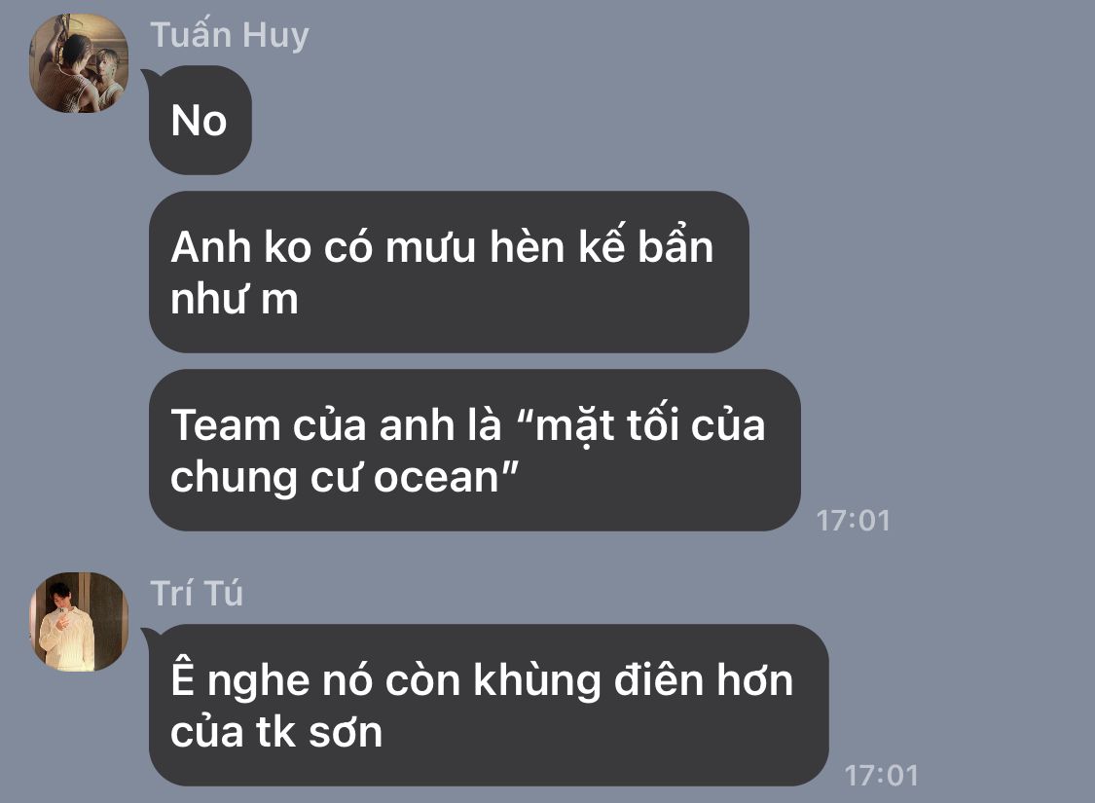Tap the sender name Tuấn Huy
The width and height of the screenshot is (1095, 803).
point(229,35)
